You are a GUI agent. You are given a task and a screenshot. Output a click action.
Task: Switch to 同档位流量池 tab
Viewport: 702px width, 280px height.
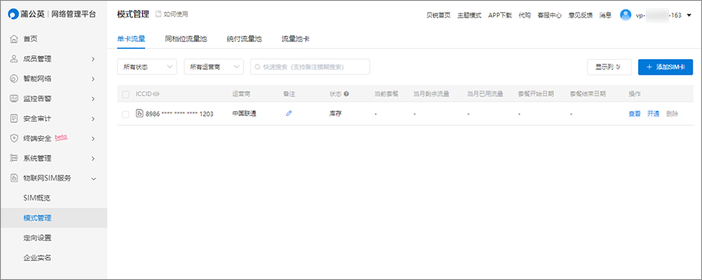pyautogui.click(x=186, y=39)
